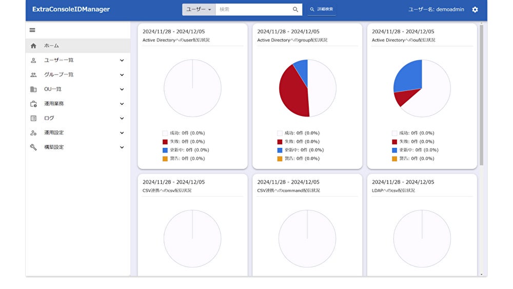Select the ホーム menu item
Screen dimensions: 513x289
pyautogui.click(x=78, y=46)
